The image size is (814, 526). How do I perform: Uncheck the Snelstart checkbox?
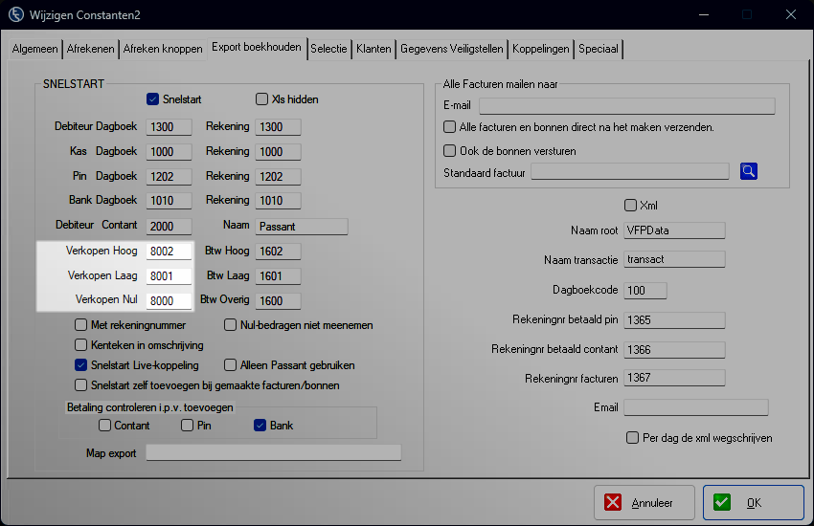point(152,99)
